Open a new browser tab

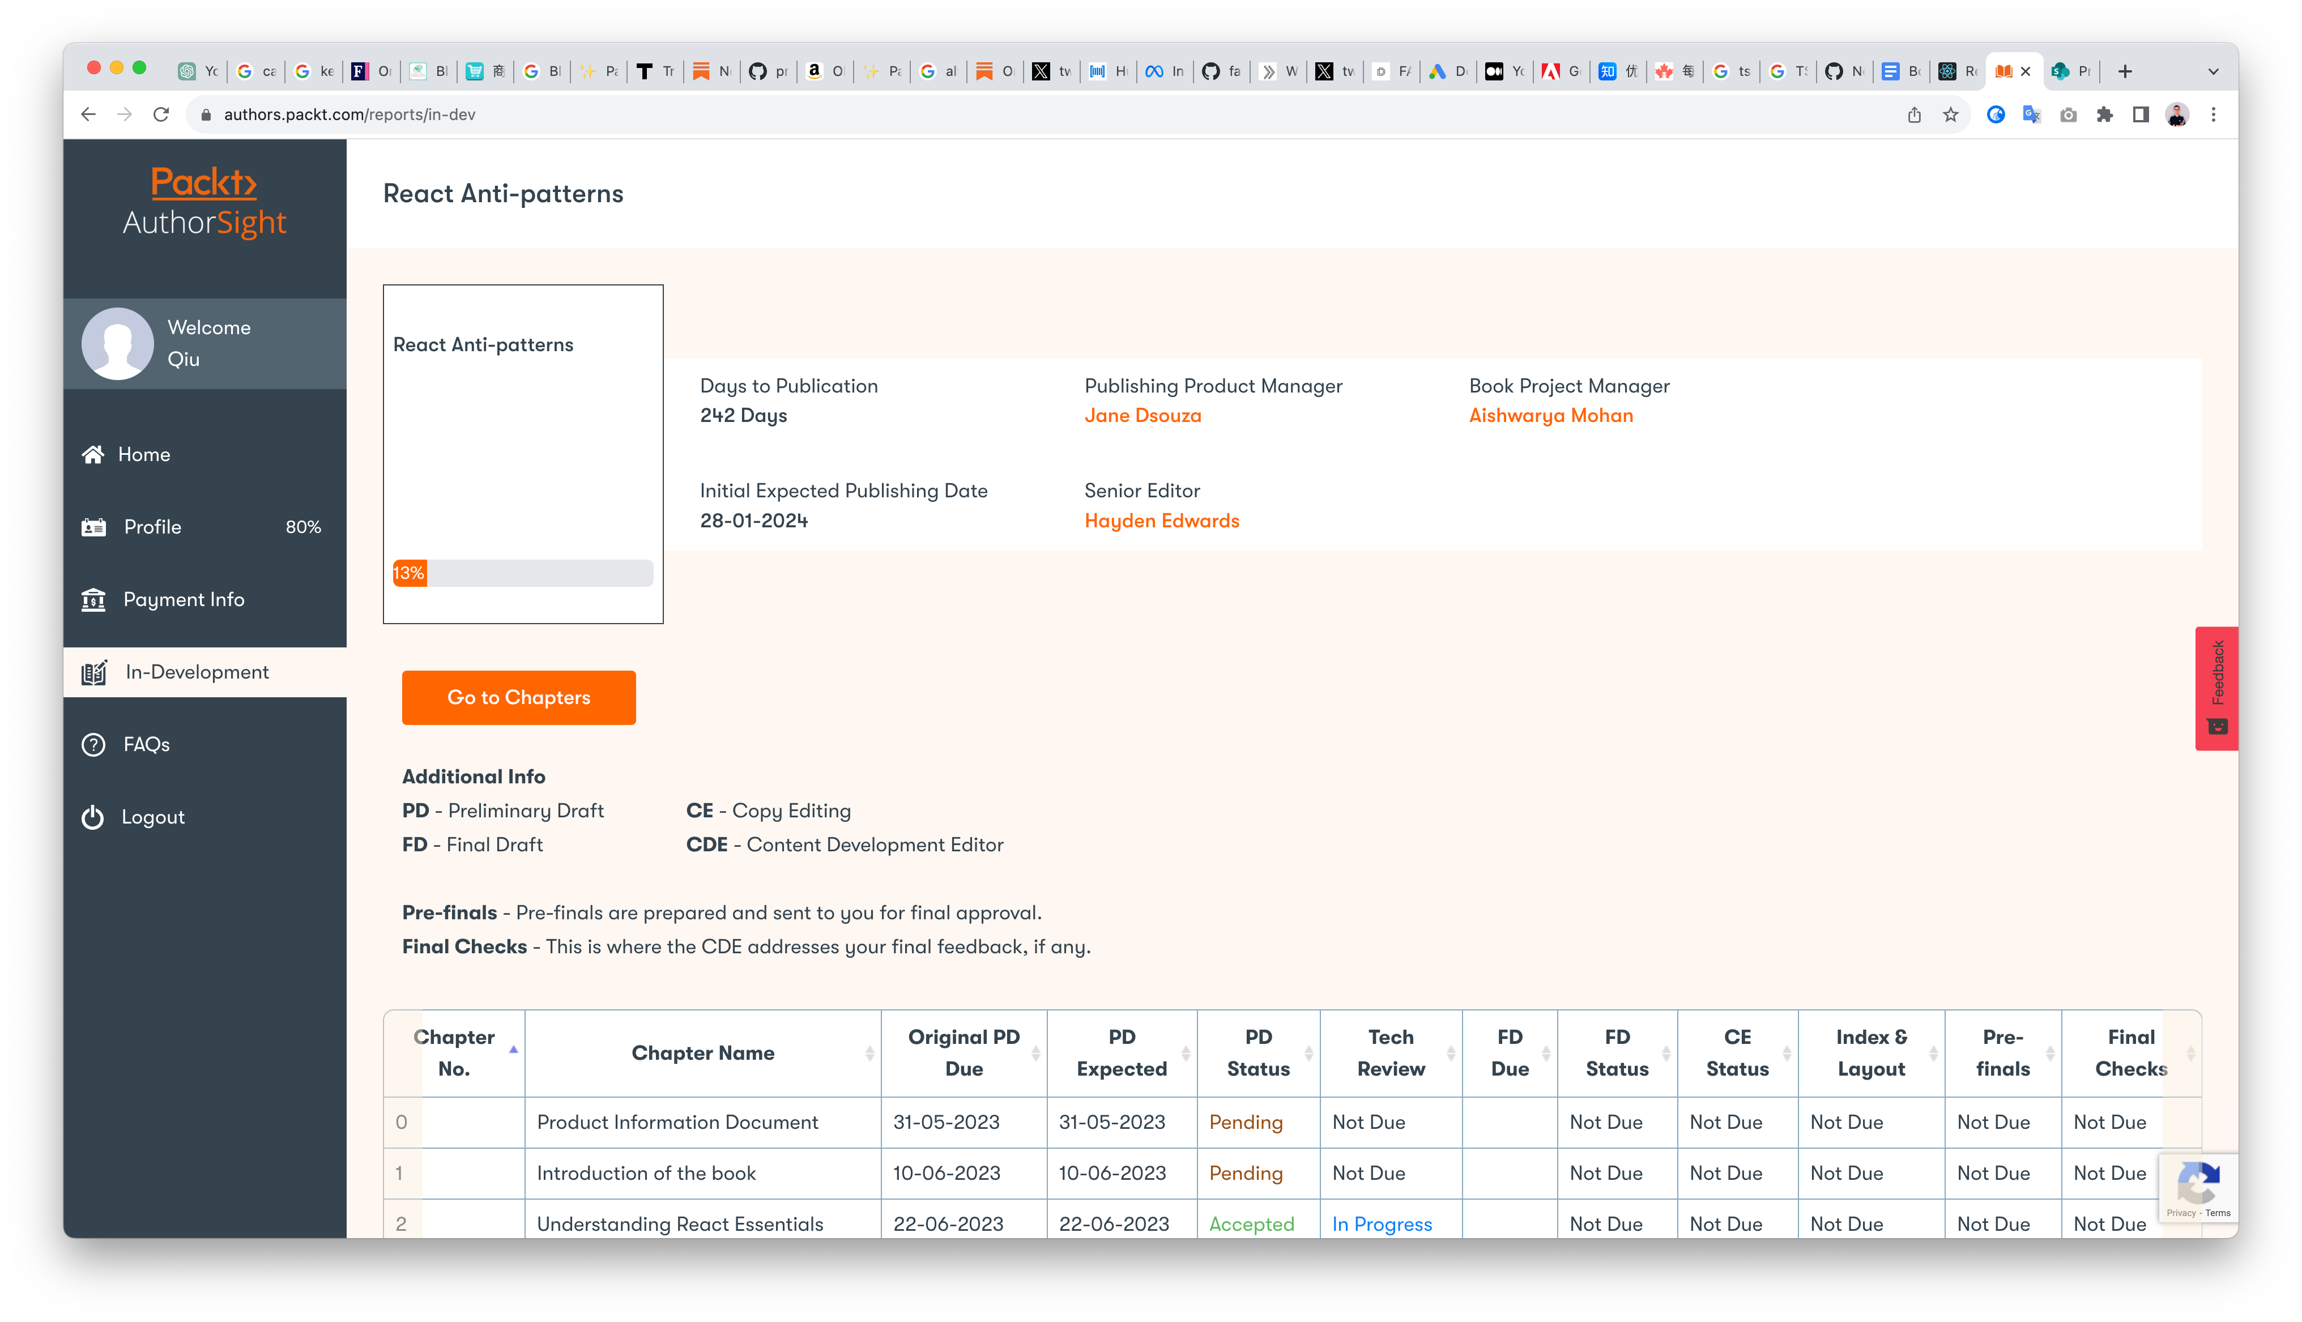(x=2125, y=72)
